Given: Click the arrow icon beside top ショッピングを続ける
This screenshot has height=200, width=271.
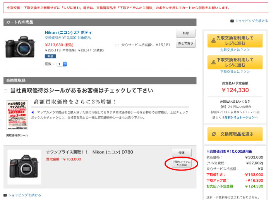Looking at the screenshot, I should click(x=232, y=21).
